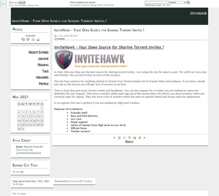Click the Dreamwidth Studios link
Viewport: 219px width, 196px height.
tap(81, 181)
